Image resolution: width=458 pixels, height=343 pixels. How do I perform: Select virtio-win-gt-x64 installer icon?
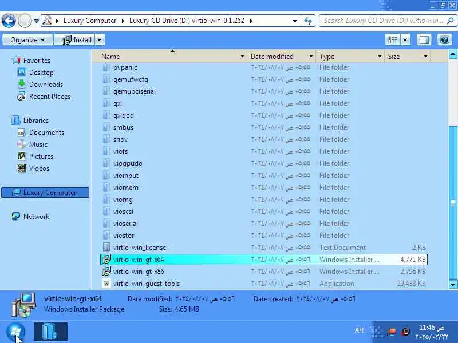[x=106, y=260]
